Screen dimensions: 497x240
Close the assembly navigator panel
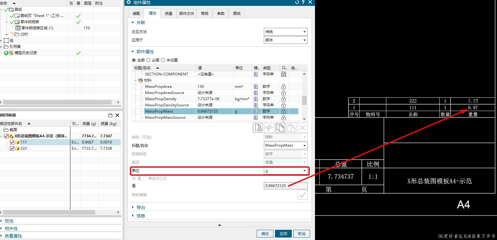point(117,115)
